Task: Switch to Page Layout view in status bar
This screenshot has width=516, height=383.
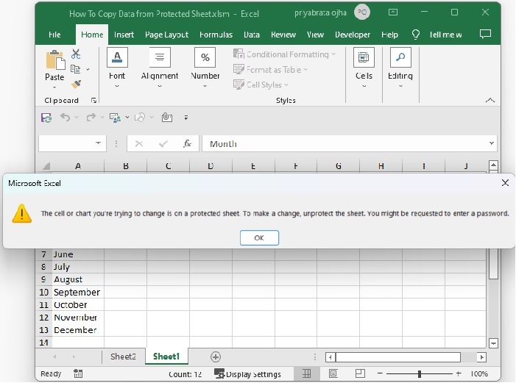Action: coord(332,374)
